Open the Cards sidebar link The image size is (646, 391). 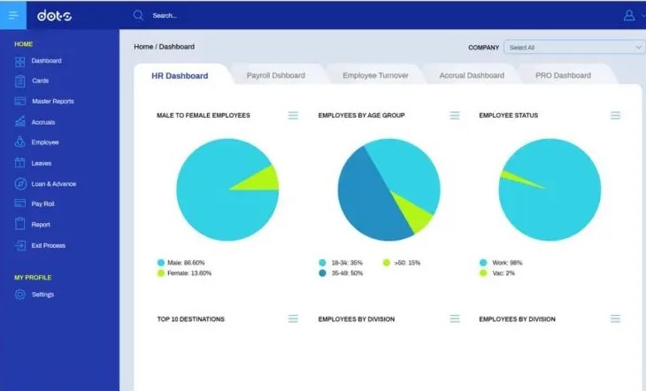[41, 80]
